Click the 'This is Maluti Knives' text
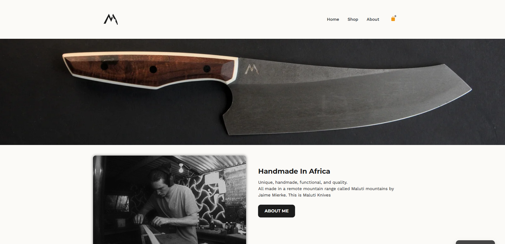Screen dimensions: 505x244 tap(309, 195)
